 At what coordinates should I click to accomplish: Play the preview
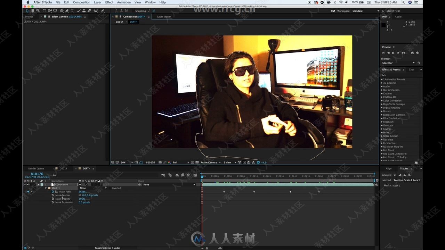(393, 53)
